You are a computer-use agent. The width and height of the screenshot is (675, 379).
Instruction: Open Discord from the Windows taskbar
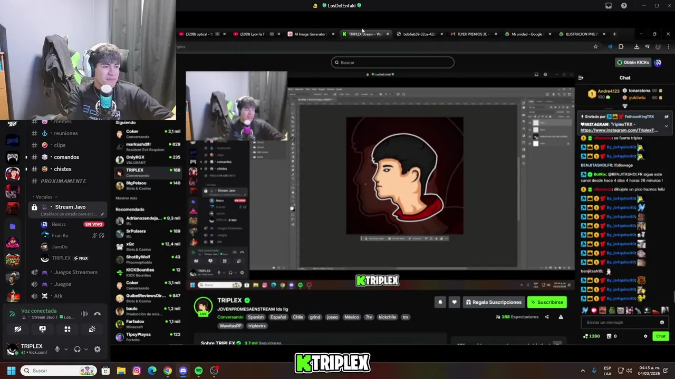point(183,371)
